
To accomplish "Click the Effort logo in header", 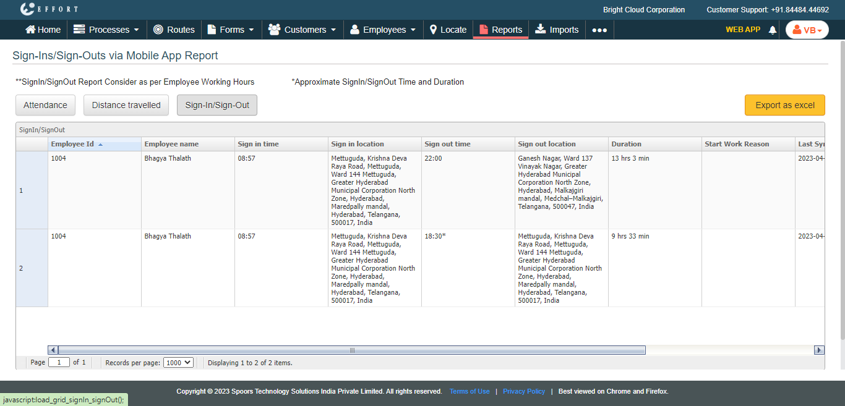I will [49, 9].
